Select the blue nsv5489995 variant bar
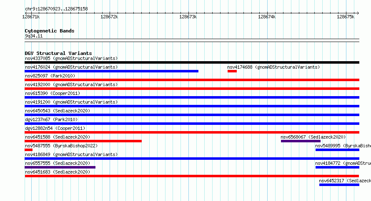The image size is (371, 201). (337, 150)
